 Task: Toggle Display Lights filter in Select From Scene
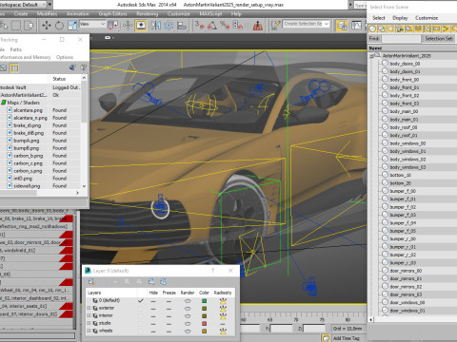tap(390, 29)
